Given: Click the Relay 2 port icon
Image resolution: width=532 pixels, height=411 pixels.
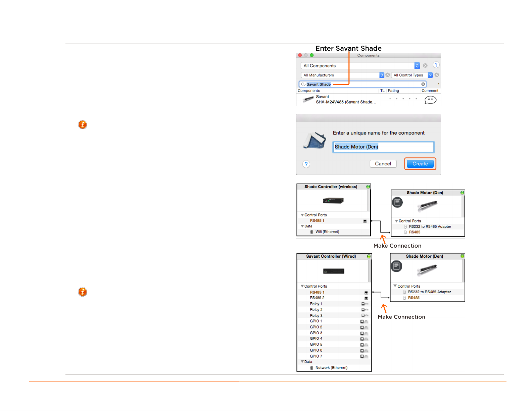Looking at the screenshot, I should pos(365,310).
